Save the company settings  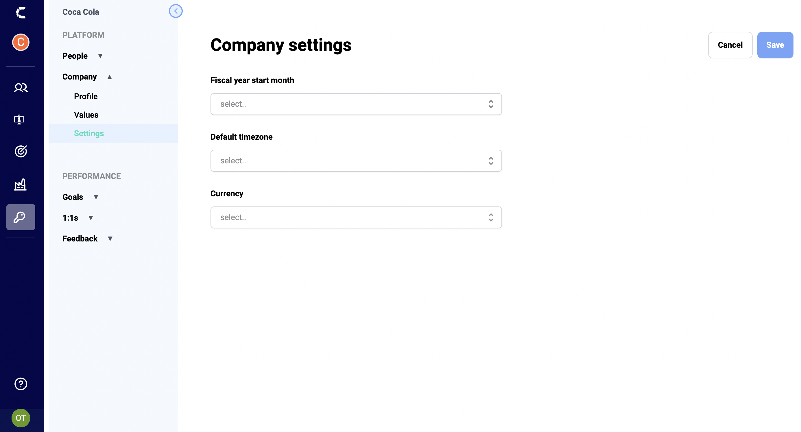pos(775,45)
